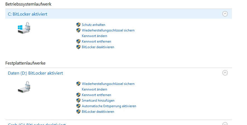Click shield icon next to C: Kennwort entfernen
This screenshot has width=247, height=125.
(x=78, y=41)
